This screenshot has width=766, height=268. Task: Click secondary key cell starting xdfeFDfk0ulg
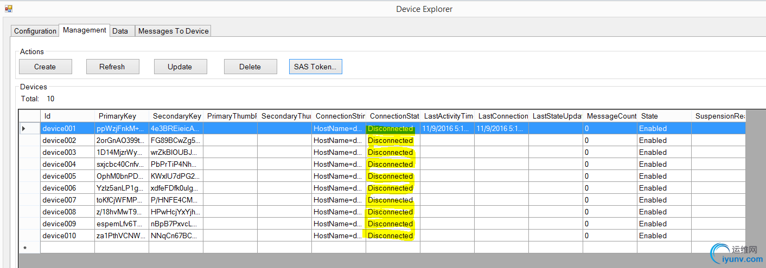pos(176,188)
